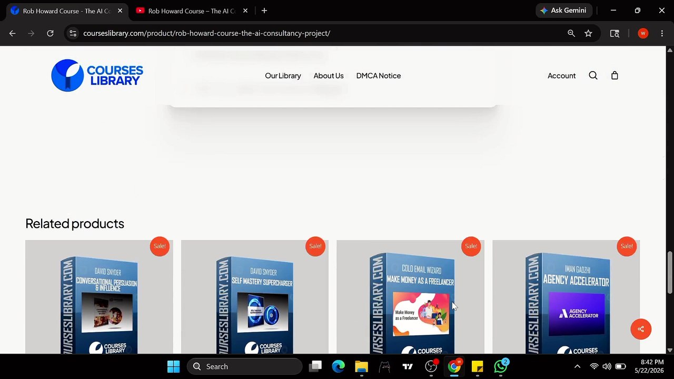Screen dimensions: 674x379
Task: Open the tab search icon beside the address bar
Action: coord(614,33)
